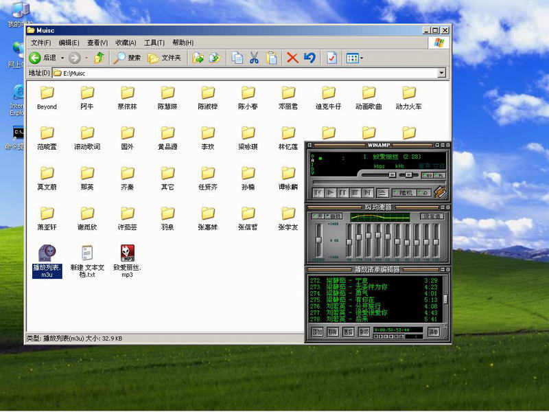Click playlist Remove (删除) button
549x412 pixels.
(332, 332)
